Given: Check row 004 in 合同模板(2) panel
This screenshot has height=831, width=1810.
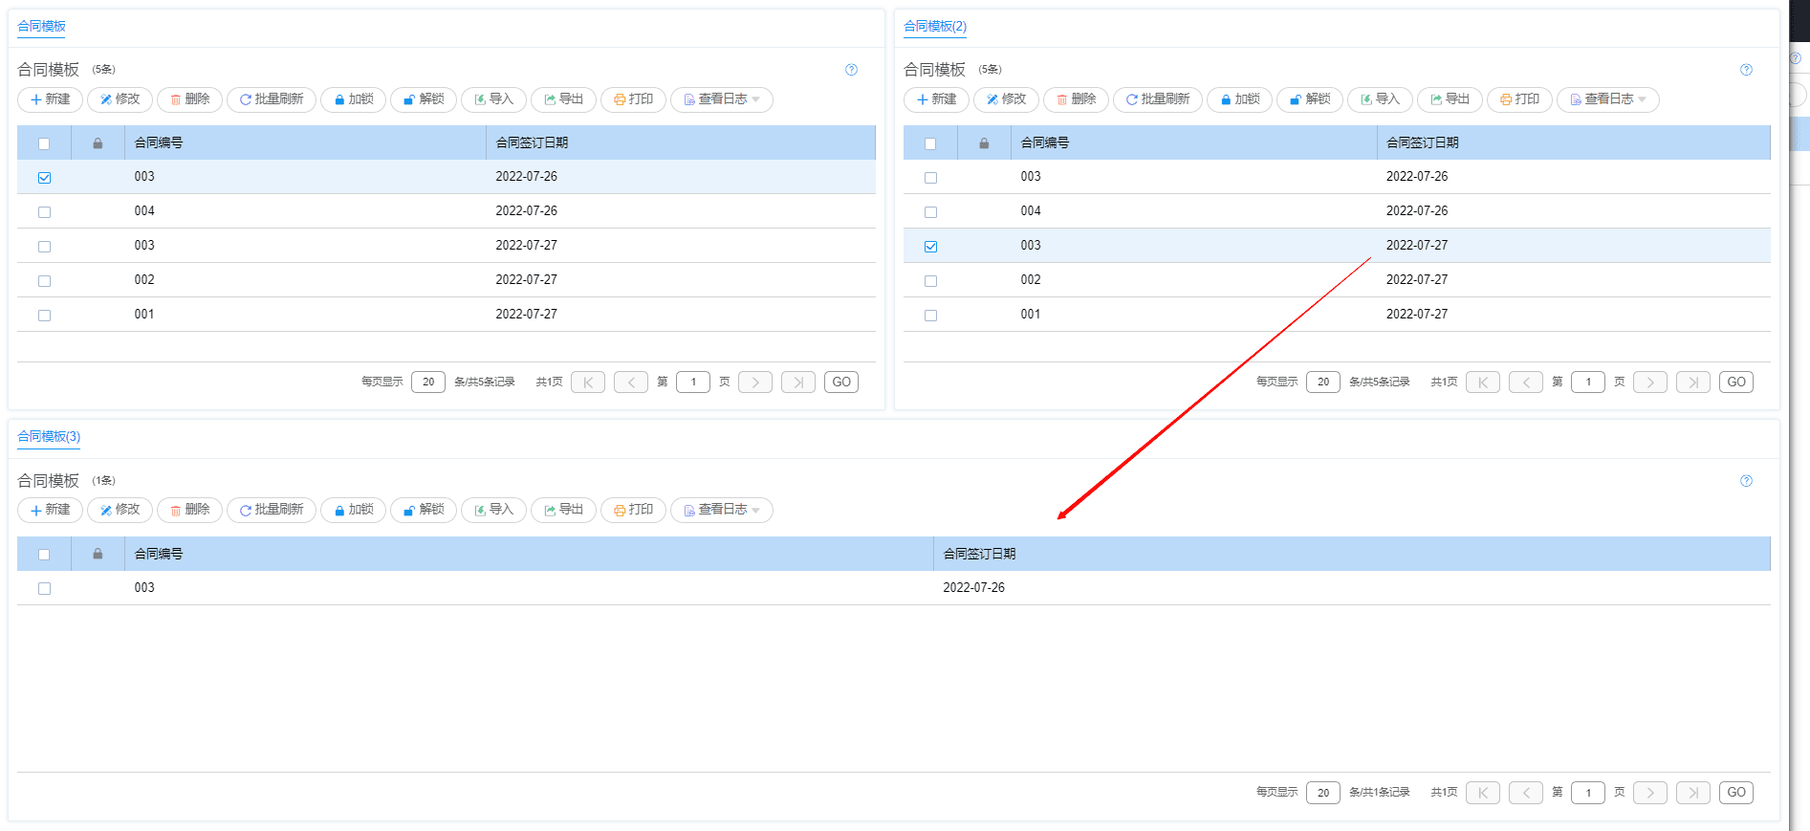Looking at the screenshot, I should (x=930, y=212).
